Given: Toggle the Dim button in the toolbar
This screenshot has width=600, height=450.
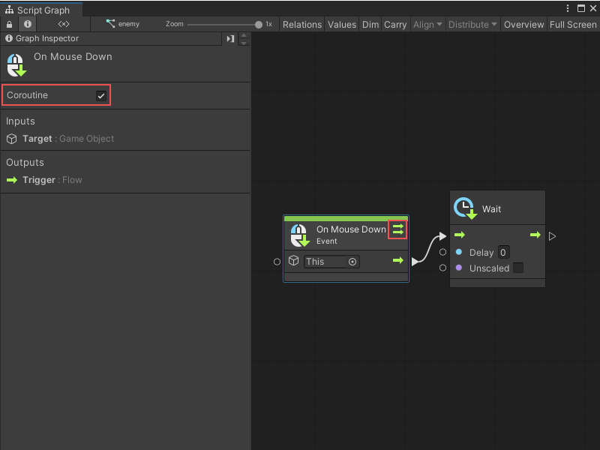Looking at the screenshot, I should point(370,24).
